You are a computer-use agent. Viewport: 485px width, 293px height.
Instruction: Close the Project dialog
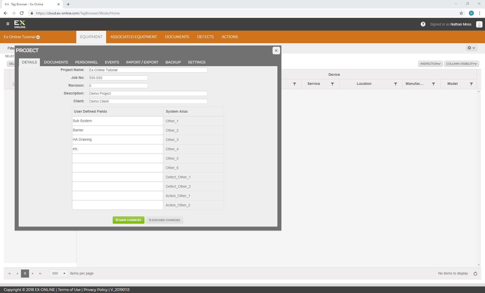(x=276, y=51)
